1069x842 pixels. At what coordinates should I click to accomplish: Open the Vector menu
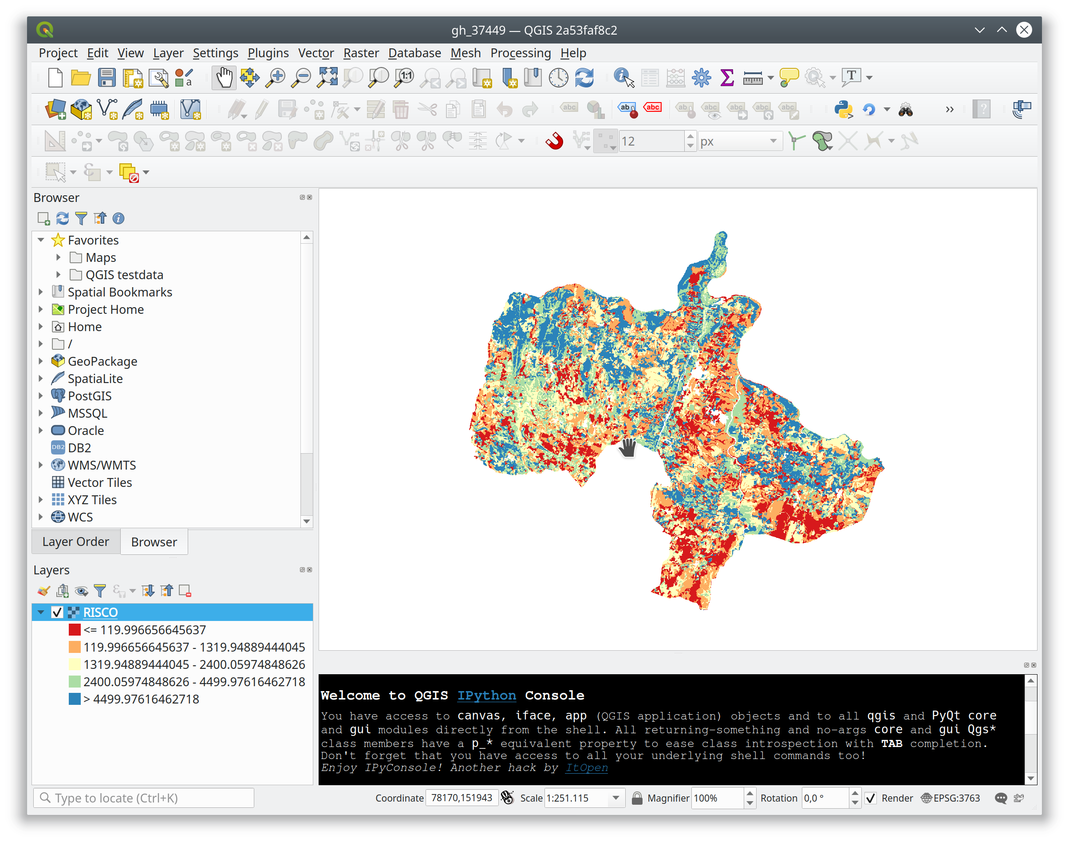point(316,53)
